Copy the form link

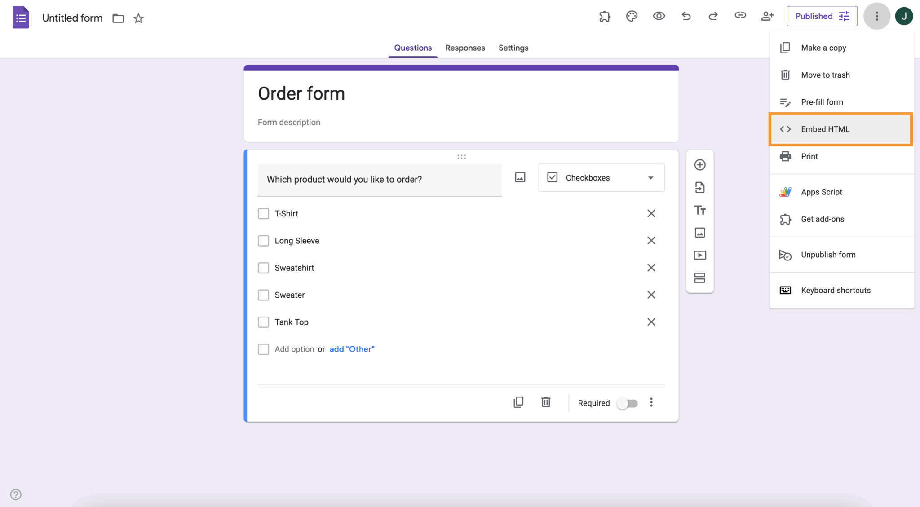(740, 16)
